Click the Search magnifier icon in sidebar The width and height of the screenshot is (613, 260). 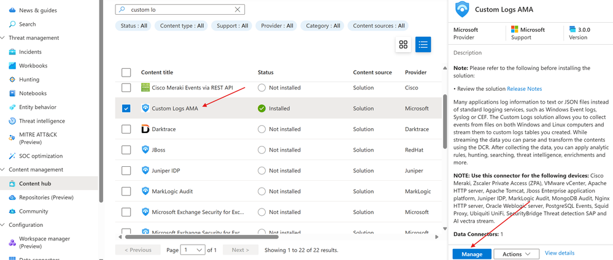click(x=12, y=25)
